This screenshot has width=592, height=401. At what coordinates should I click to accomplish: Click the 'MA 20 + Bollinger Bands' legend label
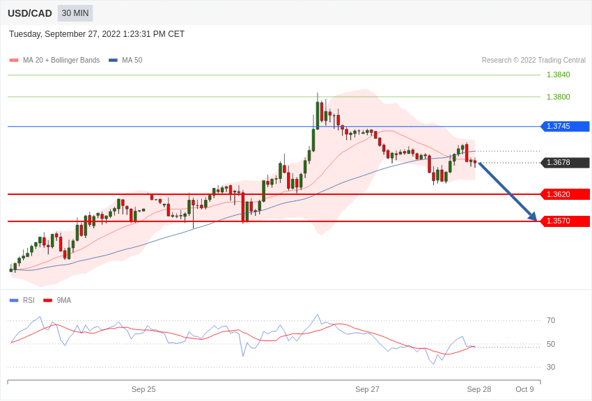pos(61,61)
